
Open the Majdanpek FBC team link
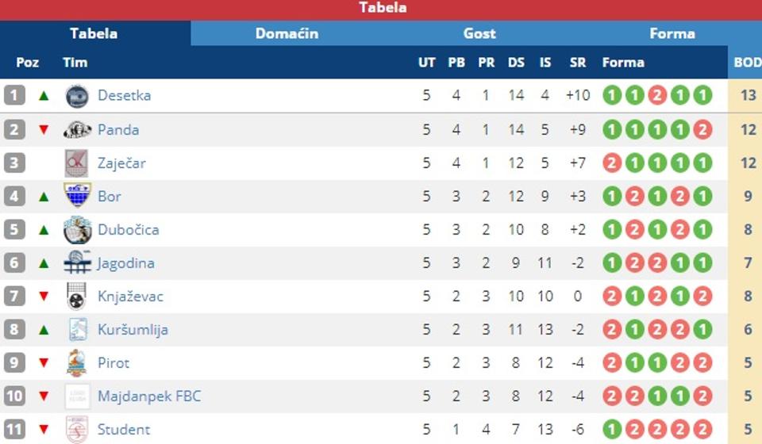[149, 396]
